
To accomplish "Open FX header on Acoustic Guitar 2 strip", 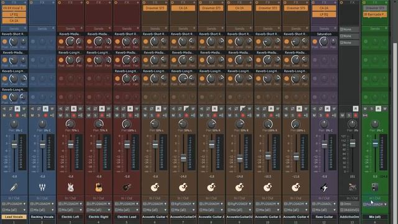I will pos(211,2).
